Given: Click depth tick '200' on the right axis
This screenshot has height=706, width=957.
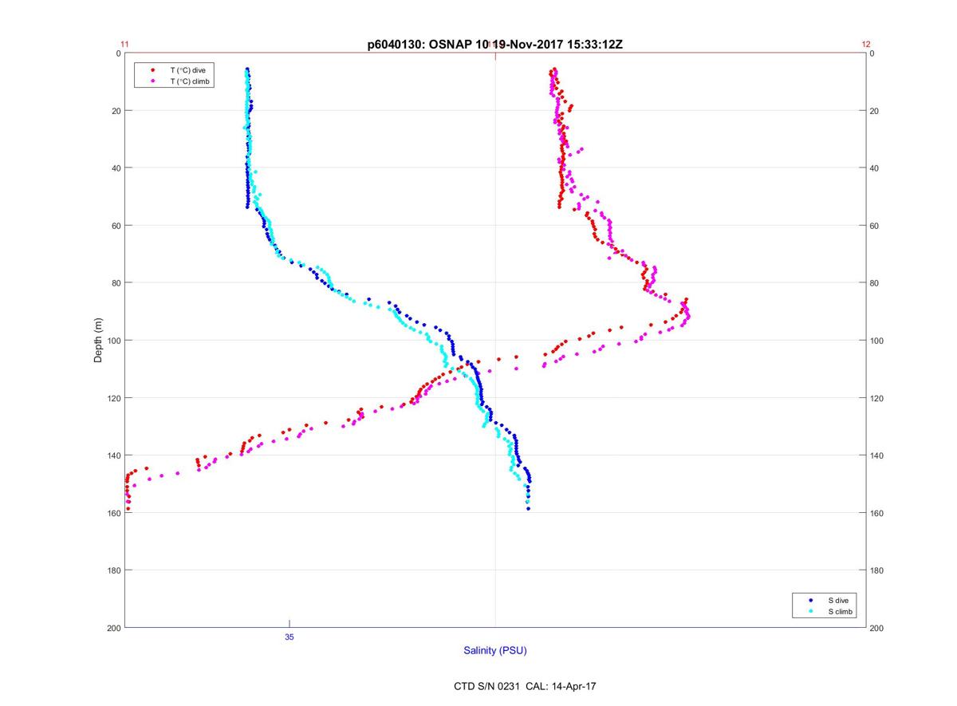Looking at the screenshot, I should point(878,628).
